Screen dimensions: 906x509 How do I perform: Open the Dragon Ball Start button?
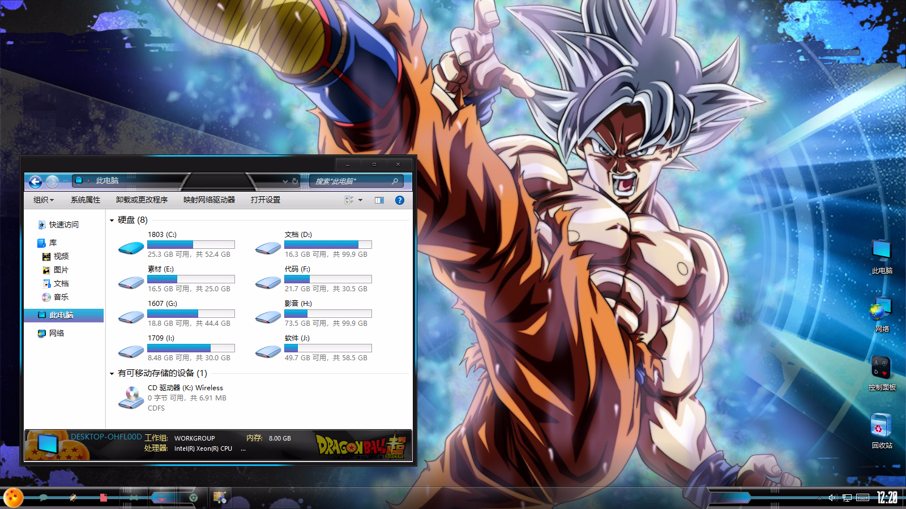(13, 497)
